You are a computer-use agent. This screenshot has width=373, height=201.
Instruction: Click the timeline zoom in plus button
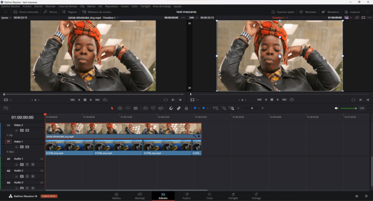(263, 108)
